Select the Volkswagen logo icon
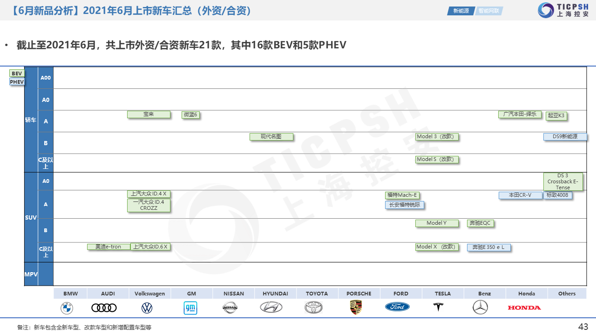Screen dimensions: 596x335 [x=147, y=308]
